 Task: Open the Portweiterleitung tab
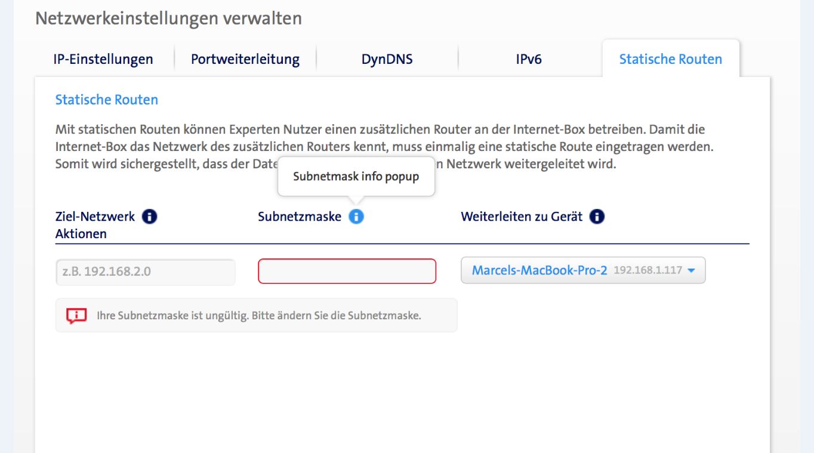click(x=245, y=59)
